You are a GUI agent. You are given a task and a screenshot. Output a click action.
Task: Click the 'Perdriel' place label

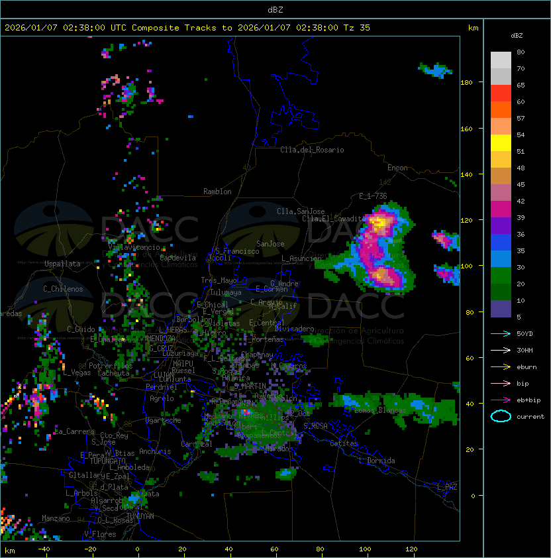coord(162,386)
